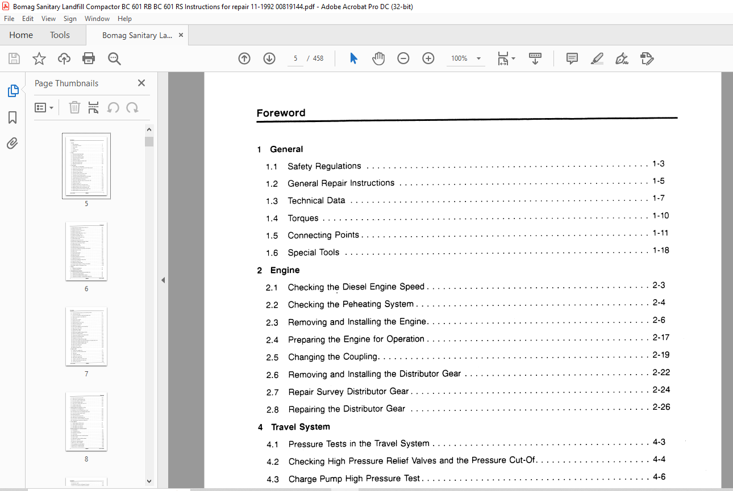Viewport: 733px width, 491px height.
Task: Open the Attachments paperclip panel
Action: 13,144
